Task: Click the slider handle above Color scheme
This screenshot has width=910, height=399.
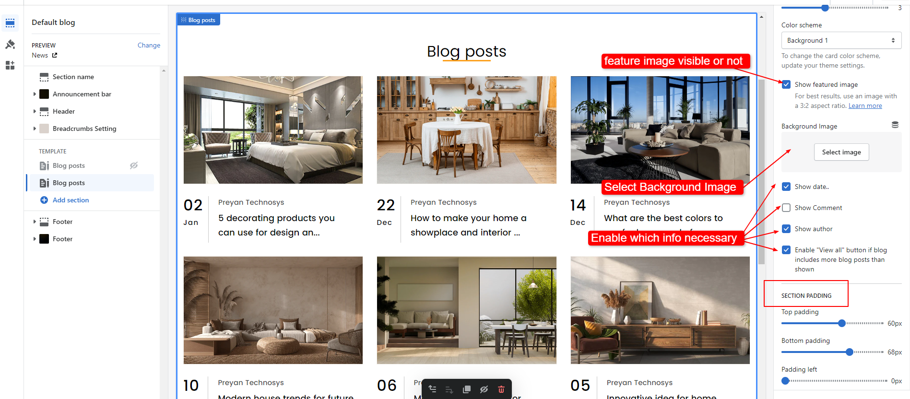Action: [825, 8]
